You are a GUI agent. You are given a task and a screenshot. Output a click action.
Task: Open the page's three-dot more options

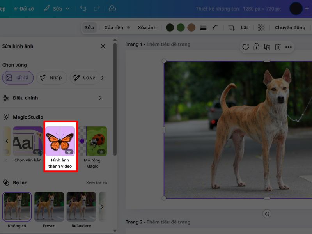[289, 47]
